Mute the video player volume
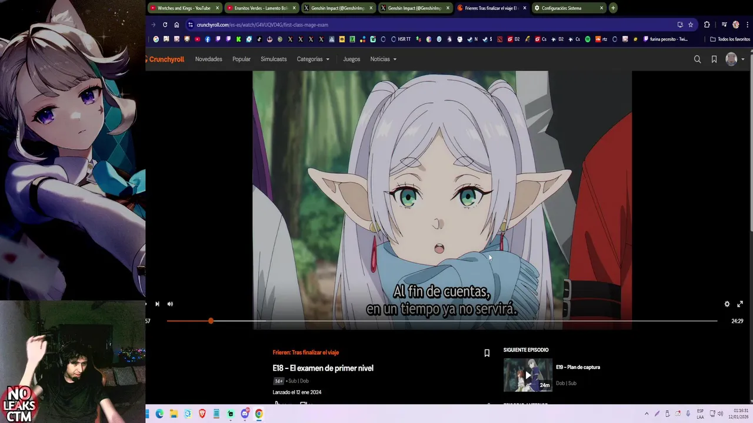Image resolution: width=753 pixels, height=423 pixels. pyautogui.click(x=170, y=304)
